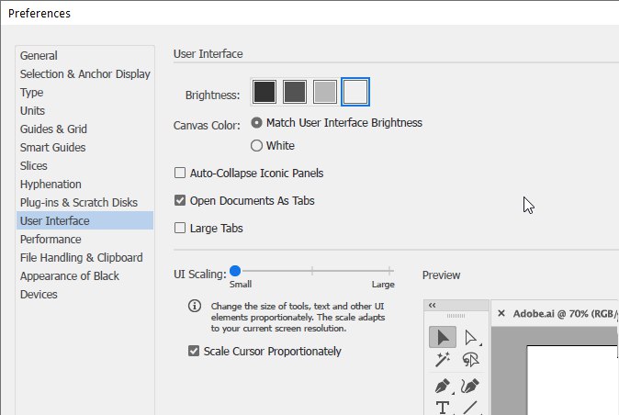Select the Direct Selection tool in preview
Viewport: 619px width, 415px height.
tap(471, 337)
